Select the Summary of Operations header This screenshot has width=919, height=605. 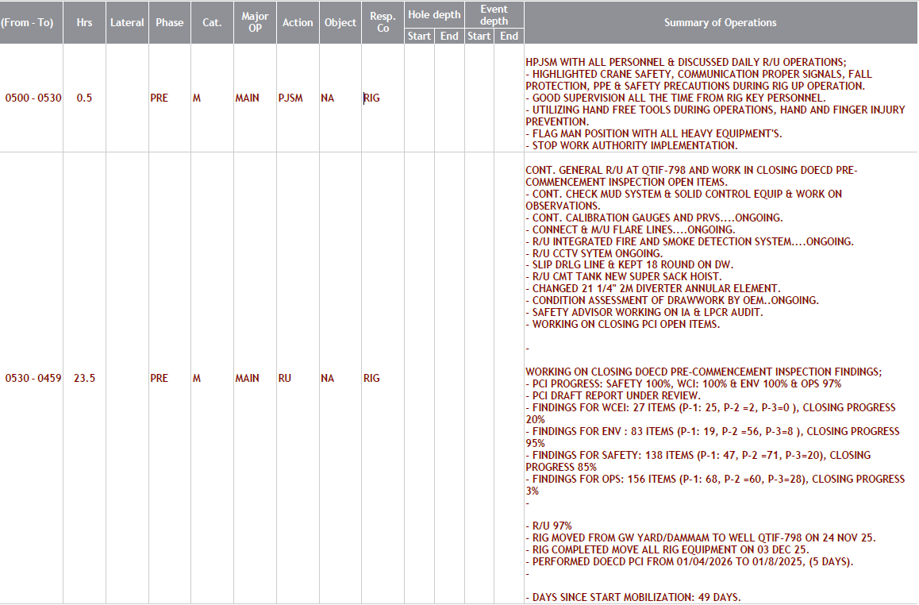click(720, 22)
